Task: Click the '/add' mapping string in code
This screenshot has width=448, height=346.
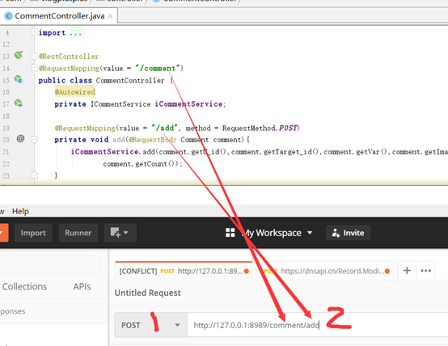Action: [165, 128]
